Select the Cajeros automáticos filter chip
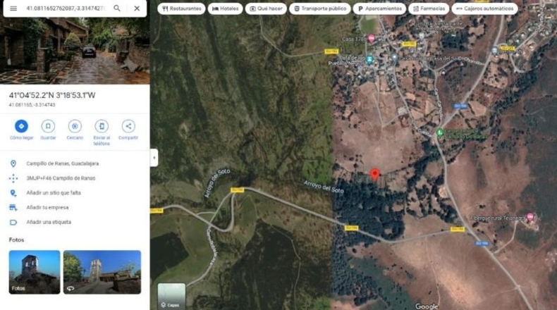Screen dimensions: 557x310 (484, 8)
